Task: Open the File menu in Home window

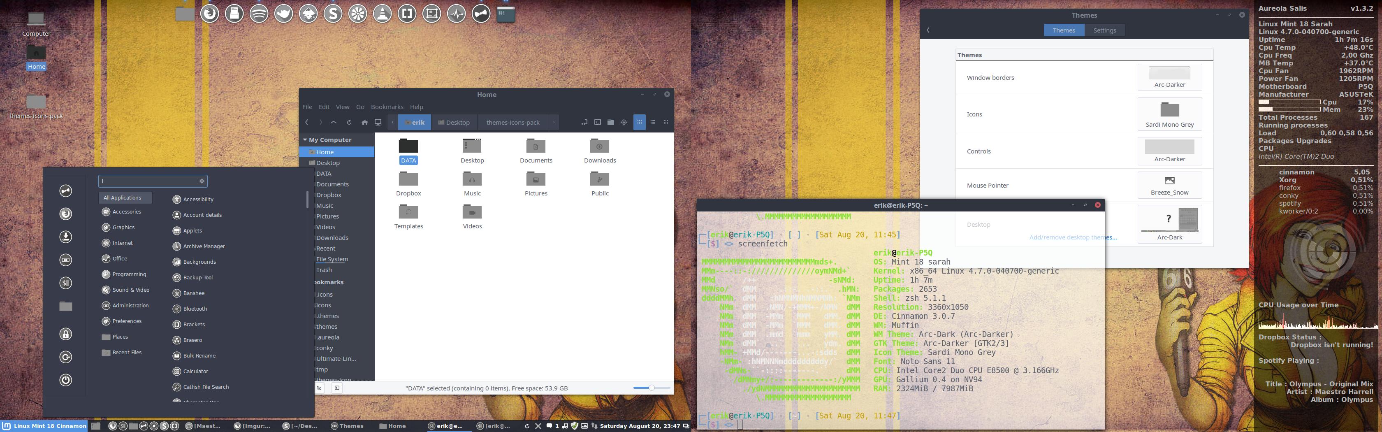Action: tap(307, 107)
